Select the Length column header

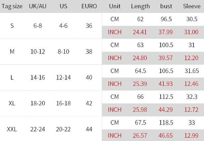point(141,6)
